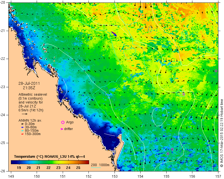Click the latitude axis label '-24'

point(3,115)
